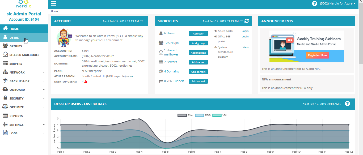
Task: Open the Nerdio for Azure account dropdown
Action: [x=337, y=3]
